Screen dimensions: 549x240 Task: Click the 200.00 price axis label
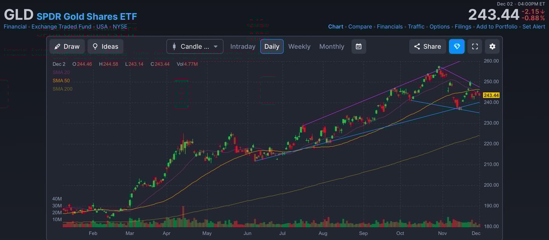pos(491,185)
